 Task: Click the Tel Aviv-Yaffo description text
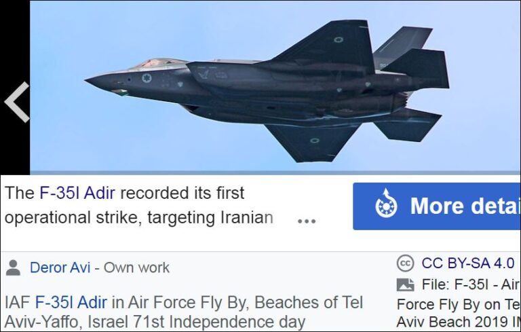[184, 312]
